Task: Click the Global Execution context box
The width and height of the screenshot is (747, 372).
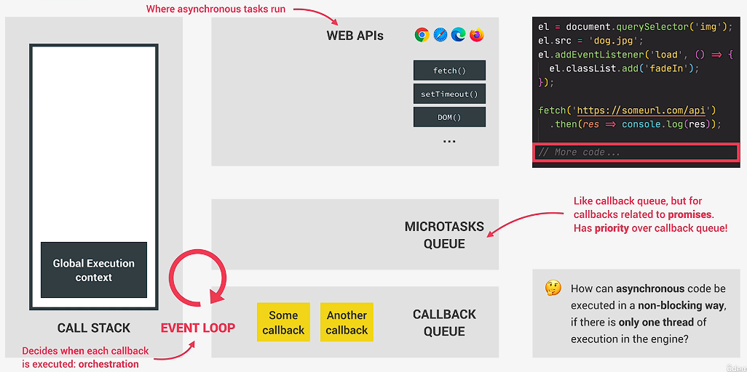Action: [94, 270]
